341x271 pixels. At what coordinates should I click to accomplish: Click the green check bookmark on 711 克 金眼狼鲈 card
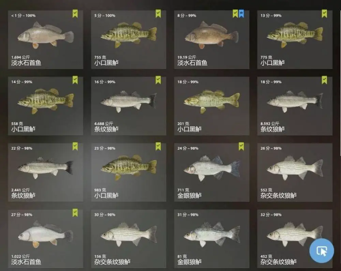[x=241, y=147]
